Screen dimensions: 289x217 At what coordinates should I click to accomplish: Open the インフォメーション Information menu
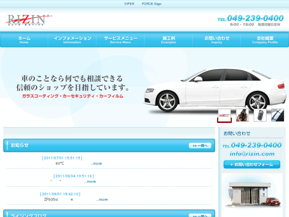tap(72, 40)
